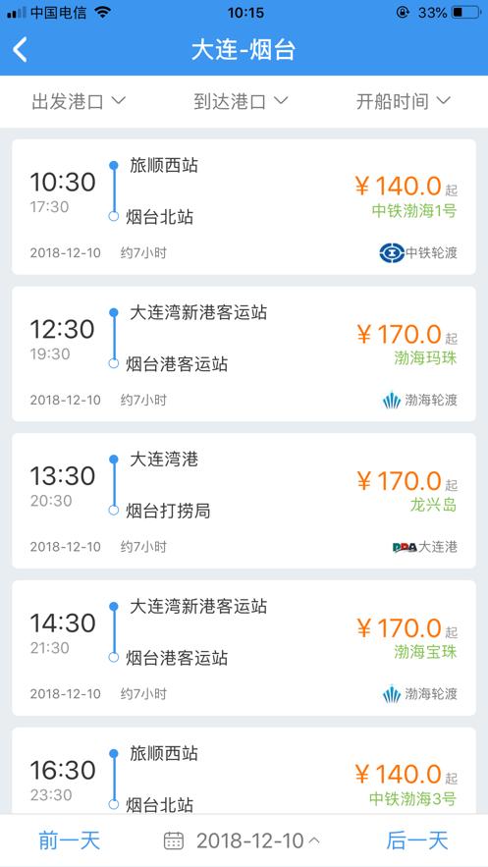Choose the 渤海宝珠 ship name link
488x867 pixels.
pyautogui.click(x=425, y=652)
